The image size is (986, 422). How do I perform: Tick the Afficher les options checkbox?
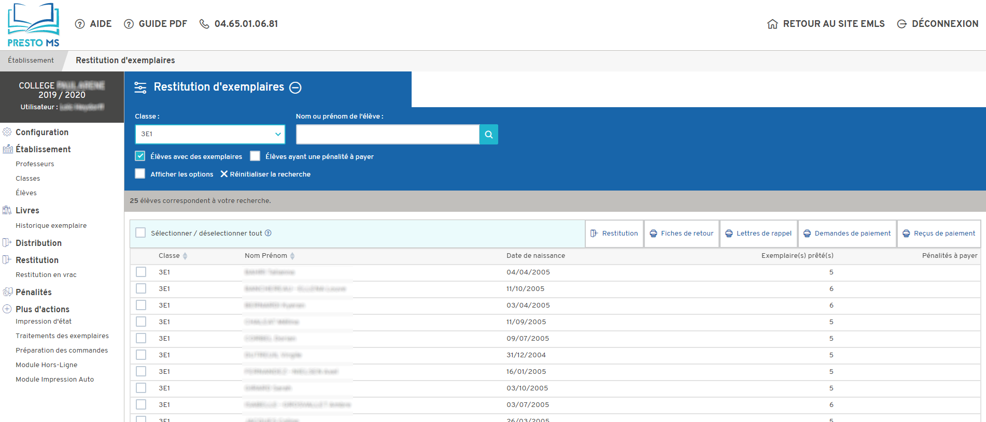click(x=140, y=173)
